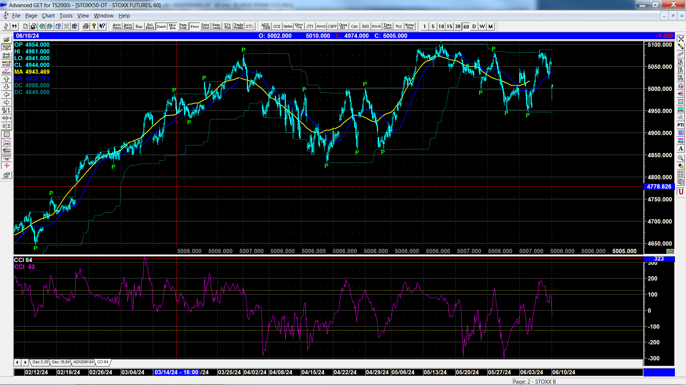
Task: Switch to the Osc 16,64 tab
Action: click(60, 362)
